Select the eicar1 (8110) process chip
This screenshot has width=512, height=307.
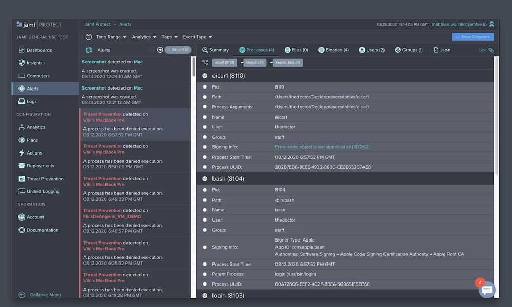click(x=224, y=62)
